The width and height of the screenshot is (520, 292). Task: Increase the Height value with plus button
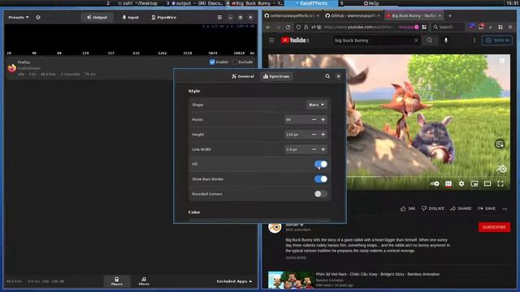(323, 135)
